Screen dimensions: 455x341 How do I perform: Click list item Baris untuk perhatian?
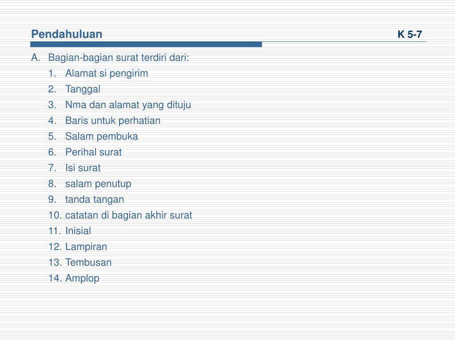[x=112, y=121]
